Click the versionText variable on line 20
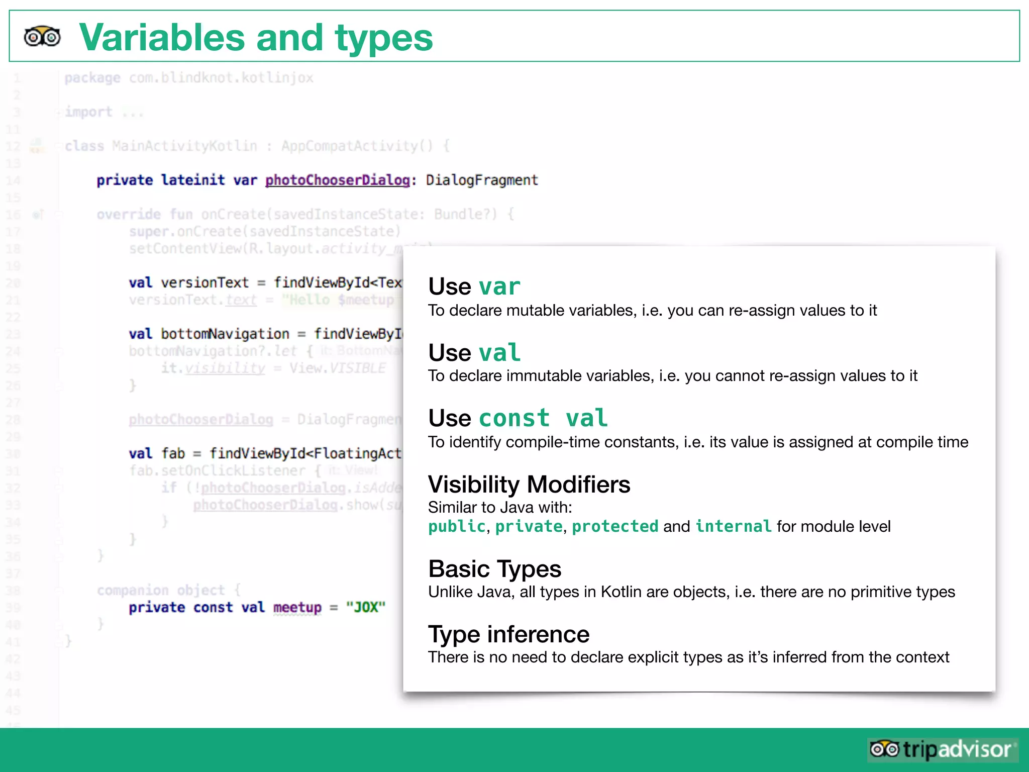The width and height of the screenshot is (1029, 772). tap(204, 282)
